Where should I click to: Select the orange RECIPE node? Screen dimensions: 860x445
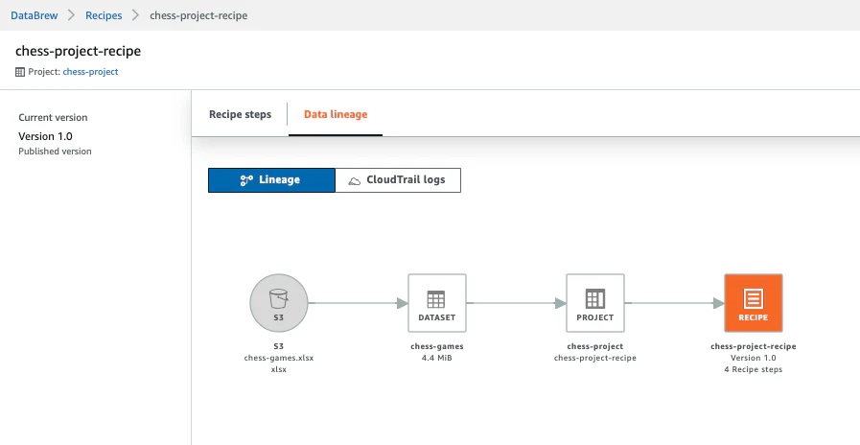[753, 303]
